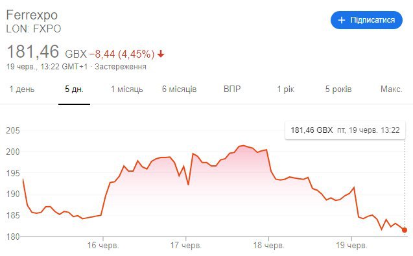Image resolution: width=413 pixels, height=256 pixels.
Task: Show the 5 років chart range
Action: pos(338,89)
